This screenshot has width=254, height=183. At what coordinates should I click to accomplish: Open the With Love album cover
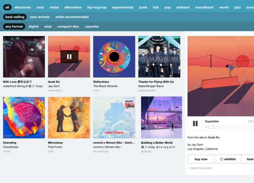coord(24,56)
